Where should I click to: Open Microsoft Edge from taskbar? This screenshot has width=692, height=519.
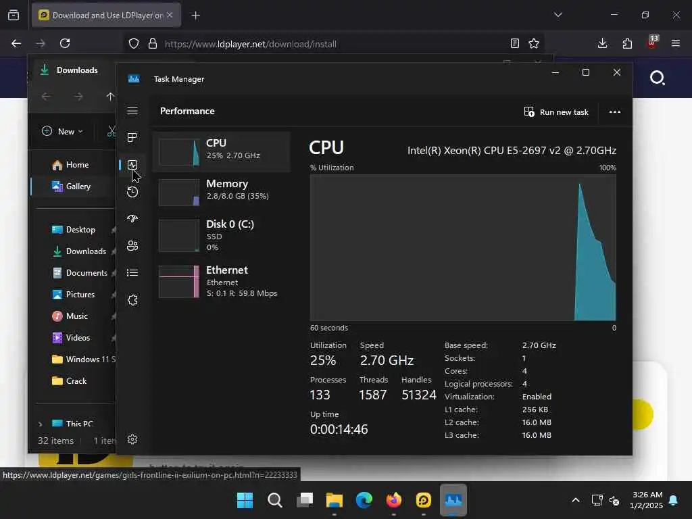pyautogui.click(x=364, y=500)
